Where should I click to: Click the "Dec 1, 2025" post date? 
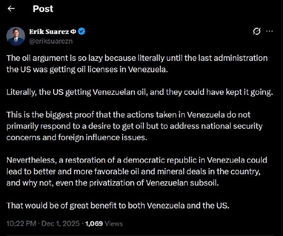62,223
